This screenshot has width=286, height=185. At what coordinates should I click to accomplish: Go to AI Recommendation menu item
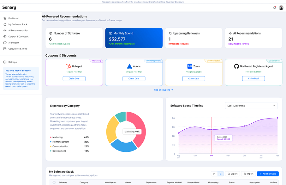(18, 31)
